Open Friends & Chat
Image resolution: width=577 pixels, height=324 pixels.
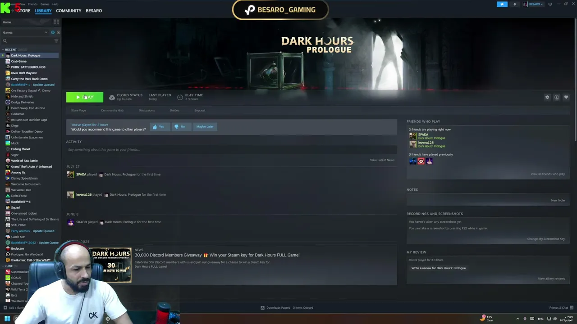(561, 308)
